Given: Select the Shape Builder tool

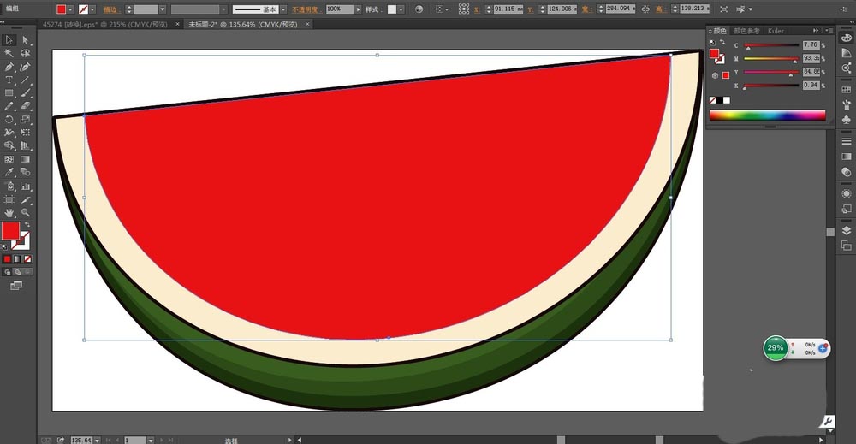Looking at the screenshot, I should (x=9, y=145).
